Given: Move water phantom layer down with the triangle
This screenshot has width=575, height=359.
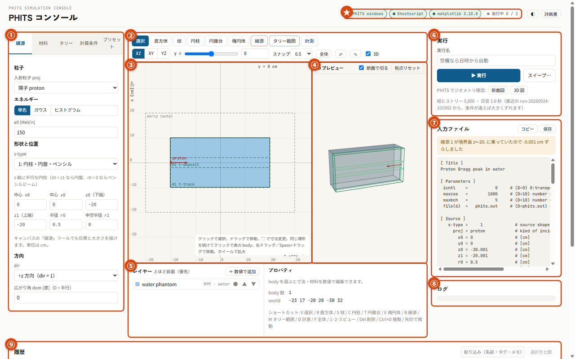Looking at the screenshot, I should coord(253,284).
